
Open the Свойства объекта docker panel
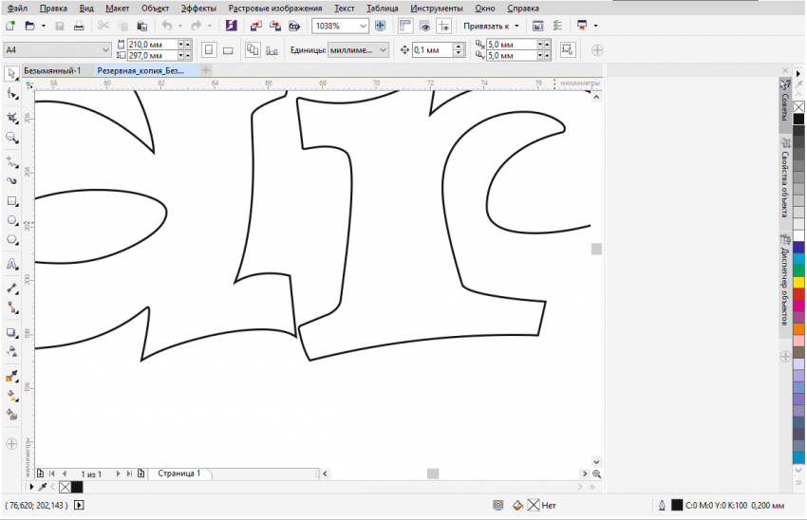tap(785, 186)
